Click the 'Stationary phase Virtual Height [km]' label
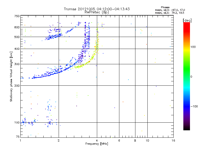The width and height of the screenshot is (204, 153). tap(11, 76)
